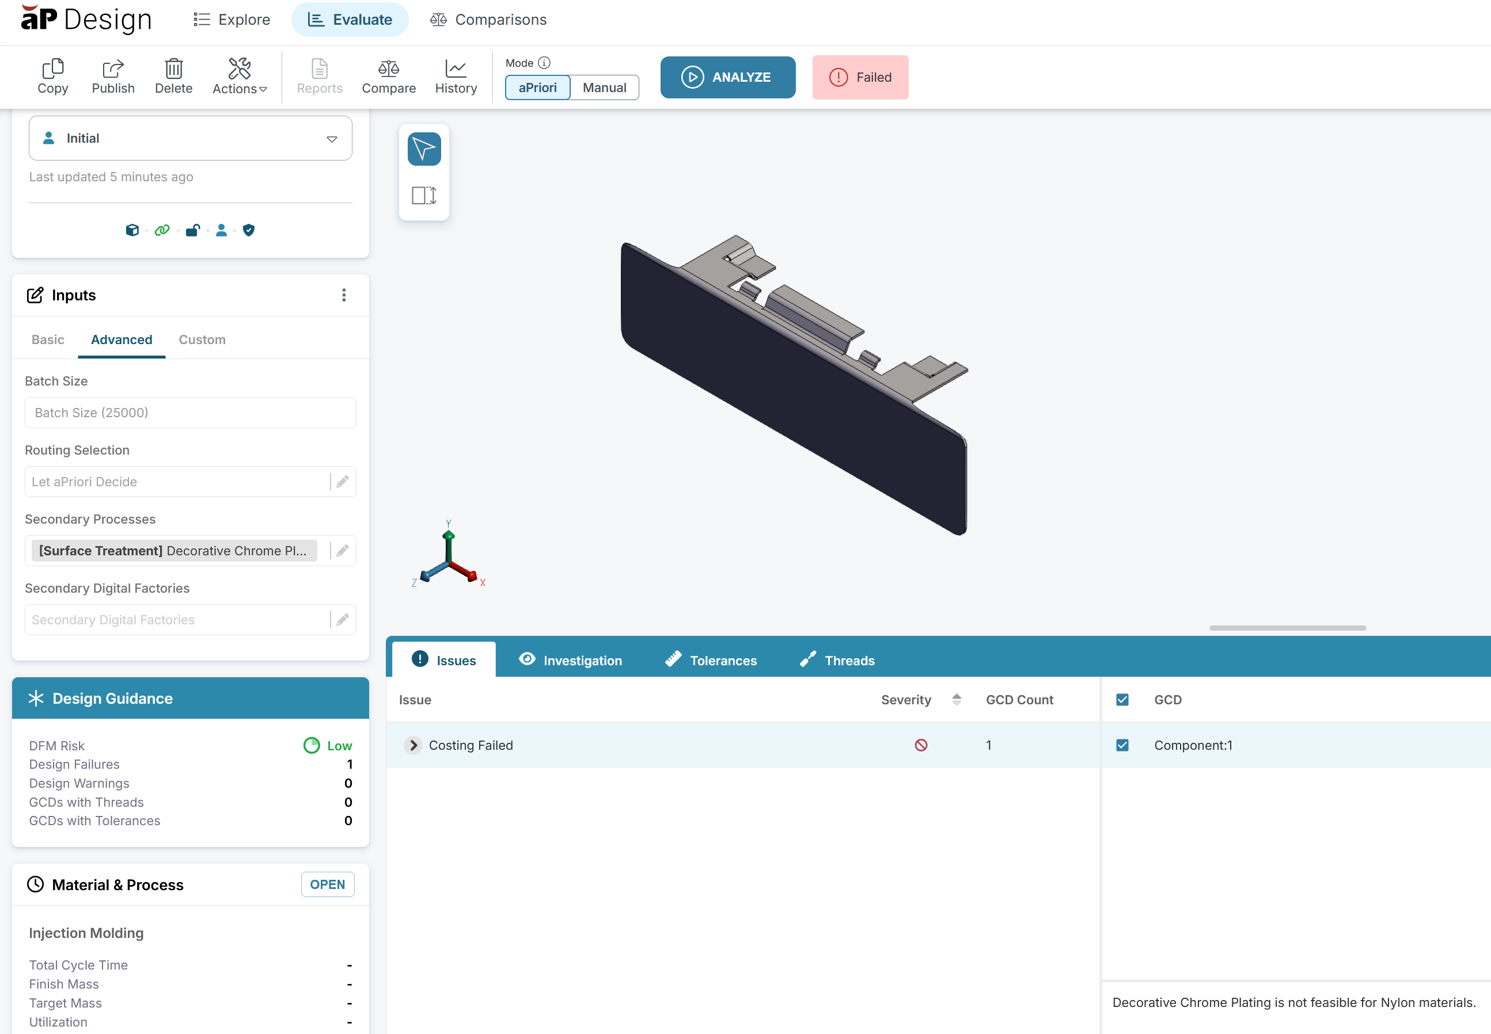This screenshot has width=1491, height=1034.
Task: Select the Issues tab
Action: pyautogui.click(x=444, y=659)
